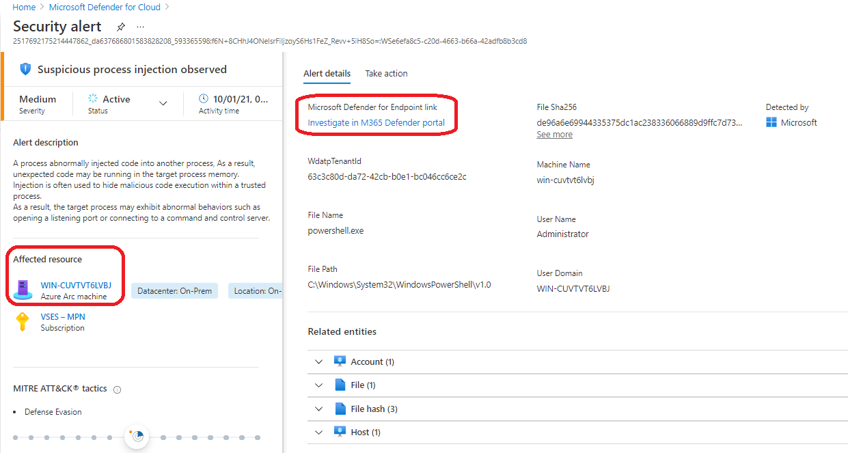Switch to the Take action tab

click(386, 73)
